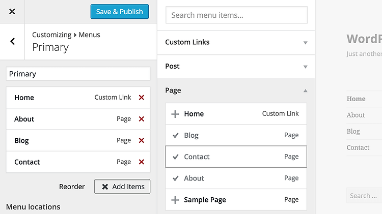This screenshot has width=382, height=214.
Task: Add Home custom link via plus icon
Action: (175, 114)
